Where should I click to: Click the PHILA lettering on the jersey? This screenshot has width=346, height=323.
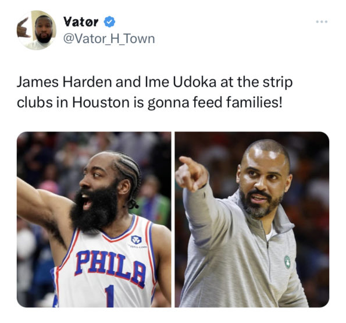[110, 268]
